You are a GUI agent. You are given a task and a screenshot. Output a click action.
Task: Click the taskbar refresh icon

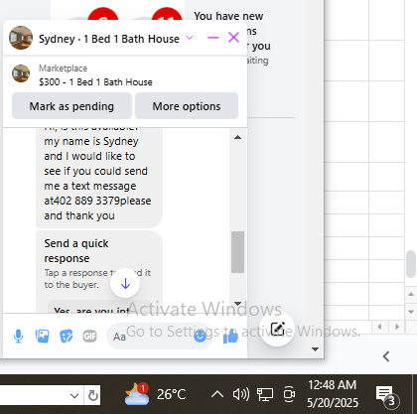[93, 395]
